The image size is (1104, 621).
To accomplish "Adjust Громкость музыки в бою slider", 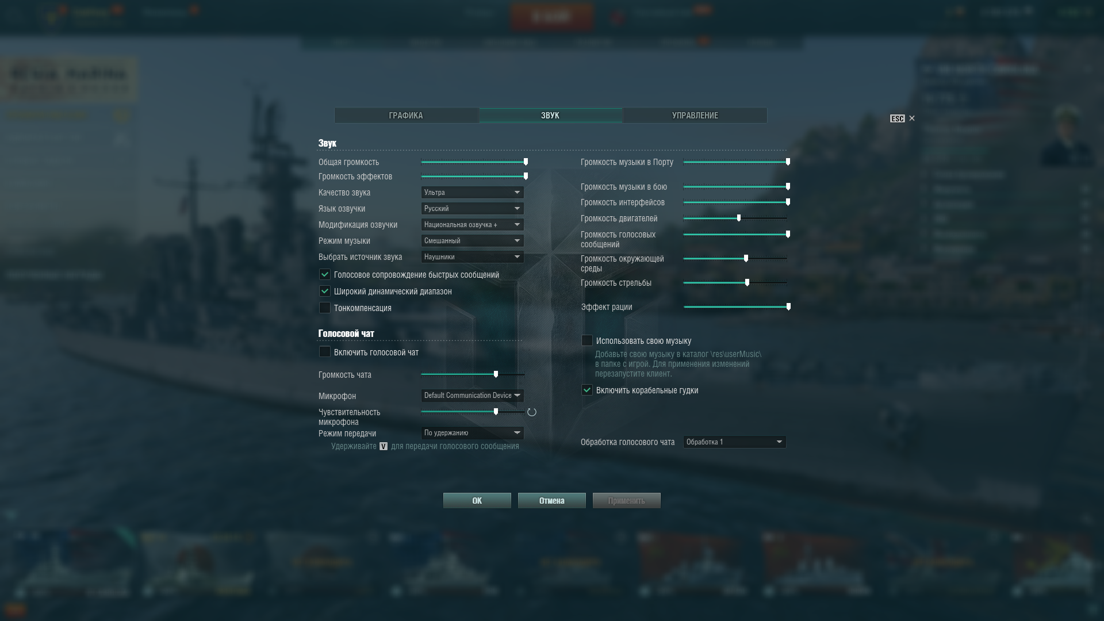I will 737,187.
